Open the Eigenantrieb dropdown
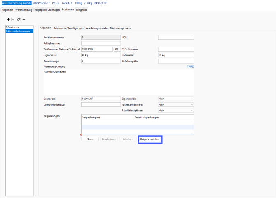276x198 pixels. click(176, 99)
